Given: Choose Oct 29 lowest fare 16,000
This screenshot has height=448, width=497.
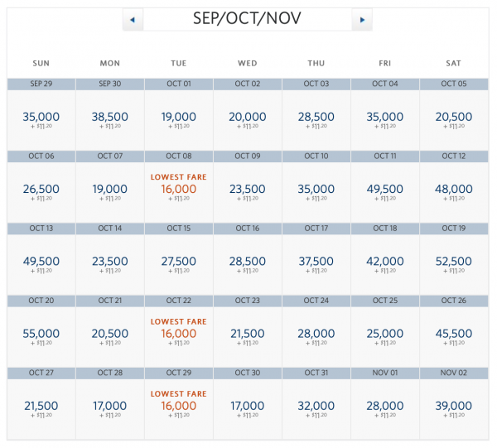Looking at the screenshot, I should tap(179, 406).
